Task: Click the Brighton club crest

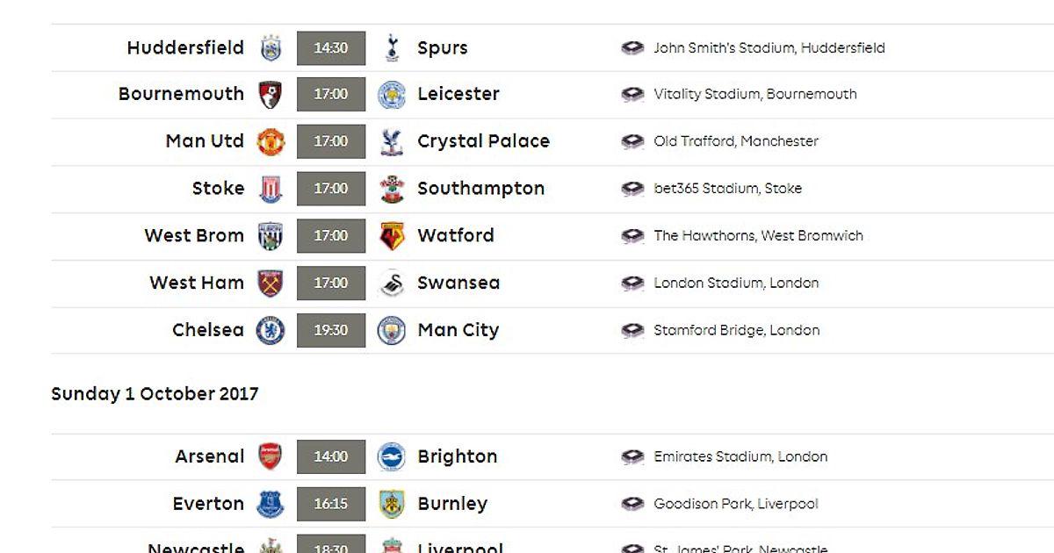Action: tap(392, 456)
